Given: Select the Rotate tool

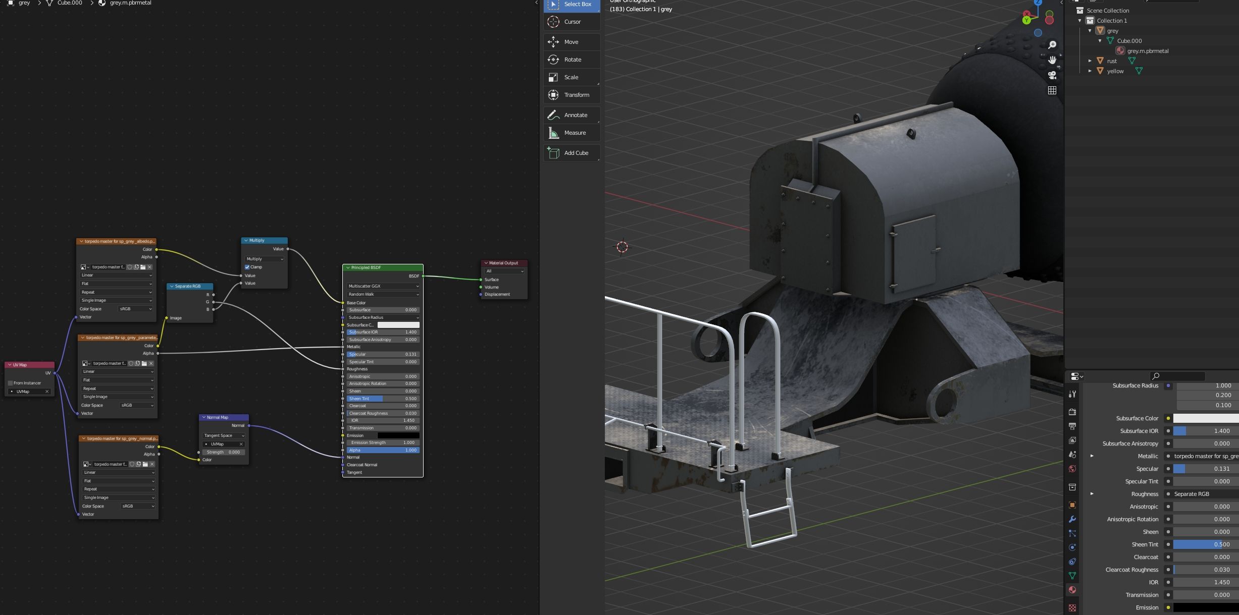Looking at the screenshot, I should [572, 60].
